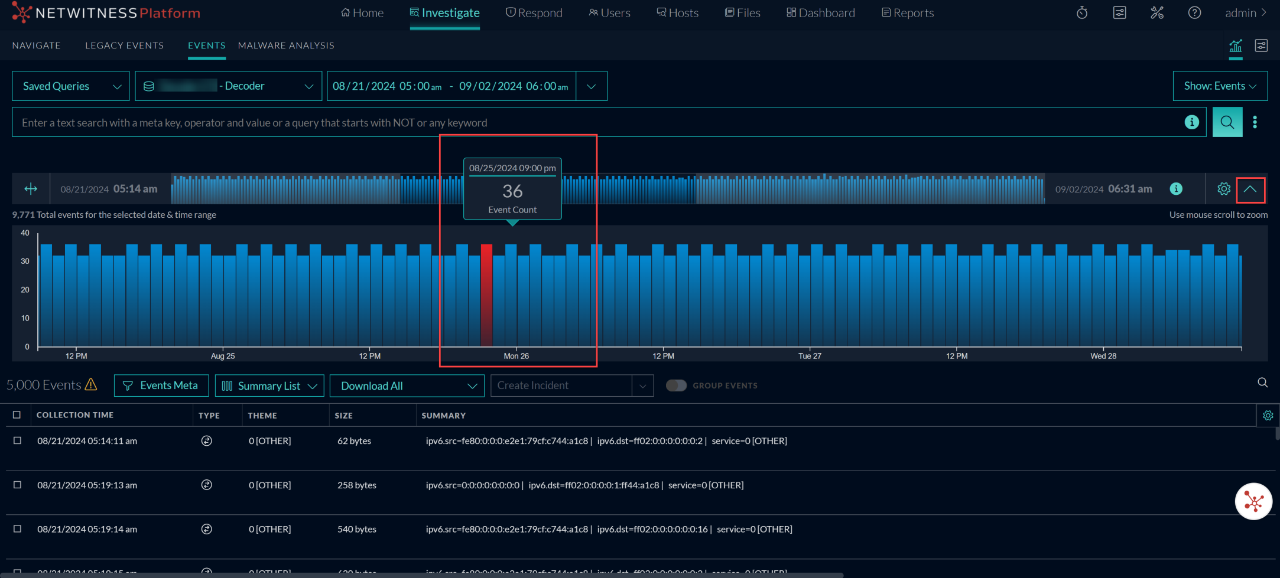Click the search magnifier in the query bar

1227,122
